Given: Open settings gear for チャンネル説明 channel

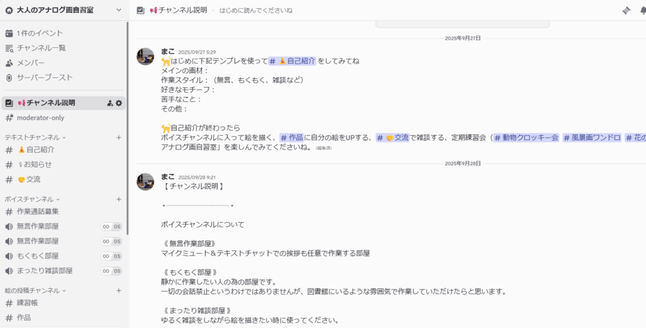Looking at the screenshot, I should (x=119, y=103).
